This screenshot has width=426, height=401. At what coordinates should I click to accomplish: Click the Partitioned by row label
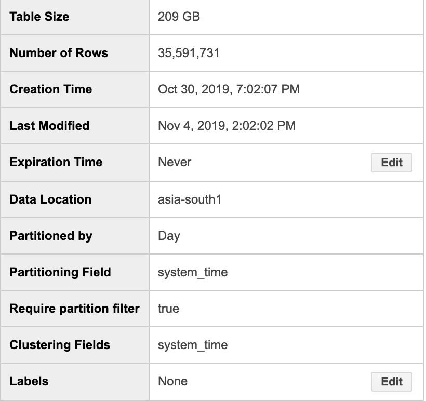coord(50,236)
